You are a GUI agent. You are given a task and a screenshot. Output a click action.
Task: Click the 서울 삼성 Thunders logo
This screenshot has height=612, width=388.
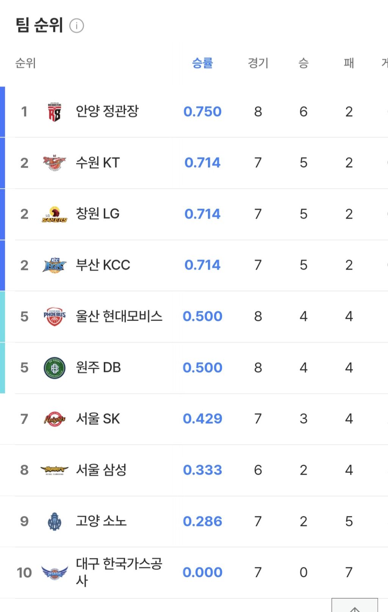(x=55, y=470)
